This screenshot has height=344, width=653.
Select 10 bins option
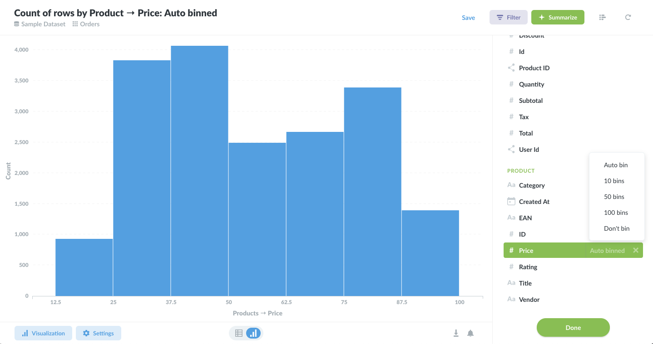(x=614, y=181)
